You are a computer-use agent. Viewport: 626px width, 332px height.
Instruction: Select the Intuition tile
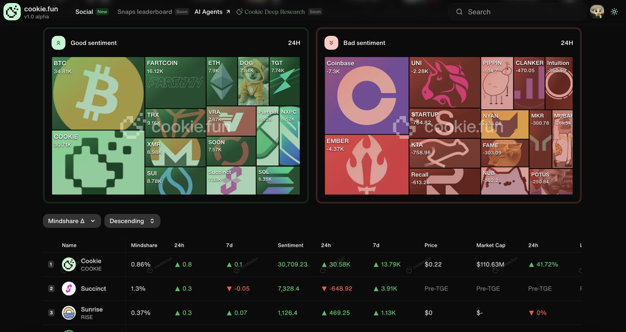[559, 83]
